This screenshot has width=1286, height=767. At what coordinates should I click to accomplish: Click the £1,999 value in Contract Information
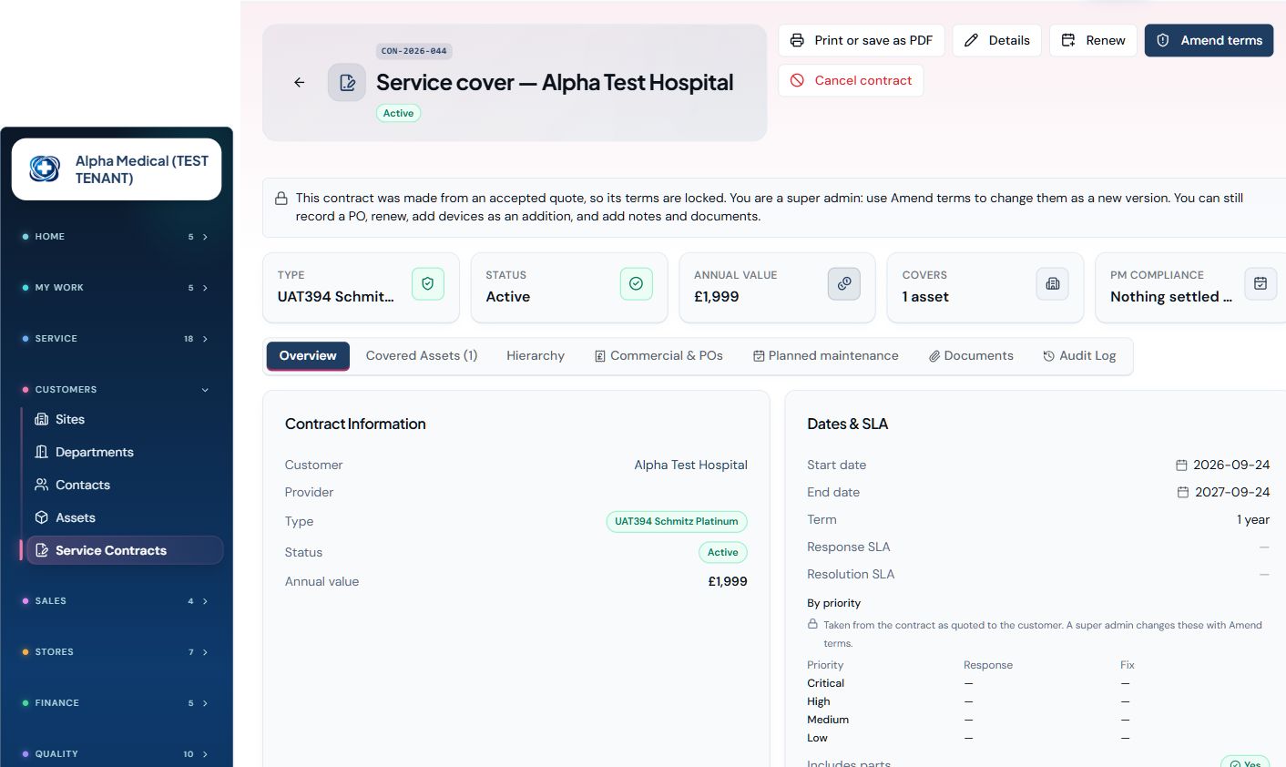(x=728, y=581)
